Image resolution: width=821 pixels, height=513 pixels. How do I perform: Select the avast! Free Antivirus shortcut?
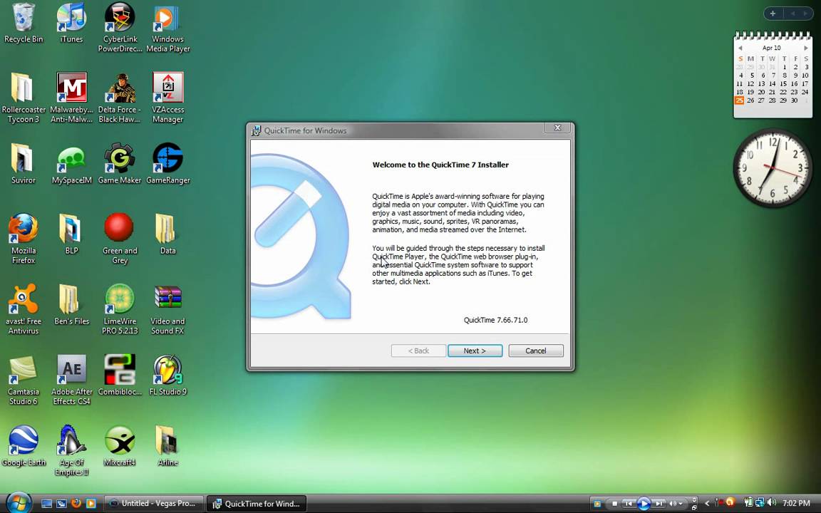(x=23, y=310)
